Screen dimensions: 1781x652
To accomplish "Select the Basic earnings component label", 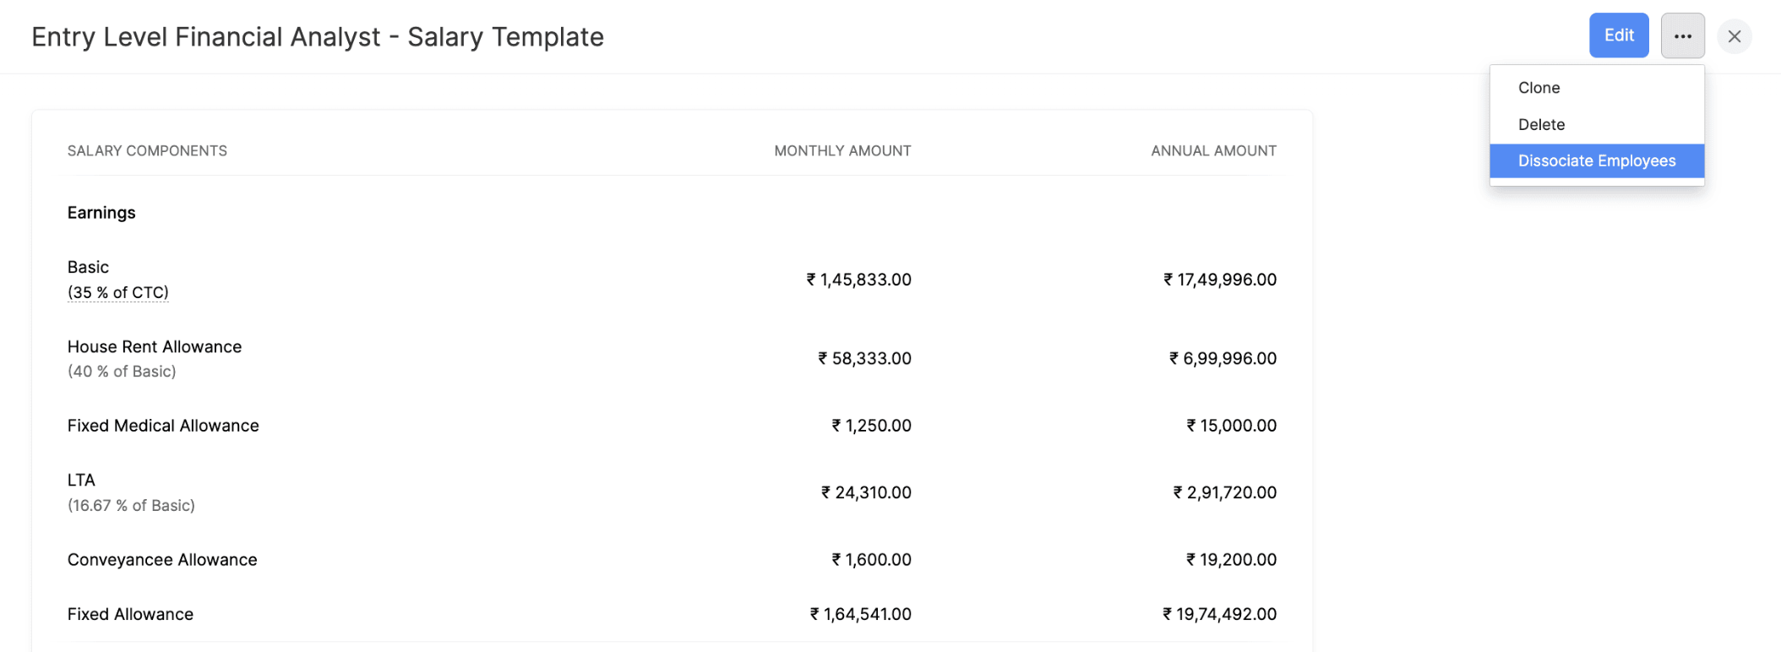I will tap(88, 267).
